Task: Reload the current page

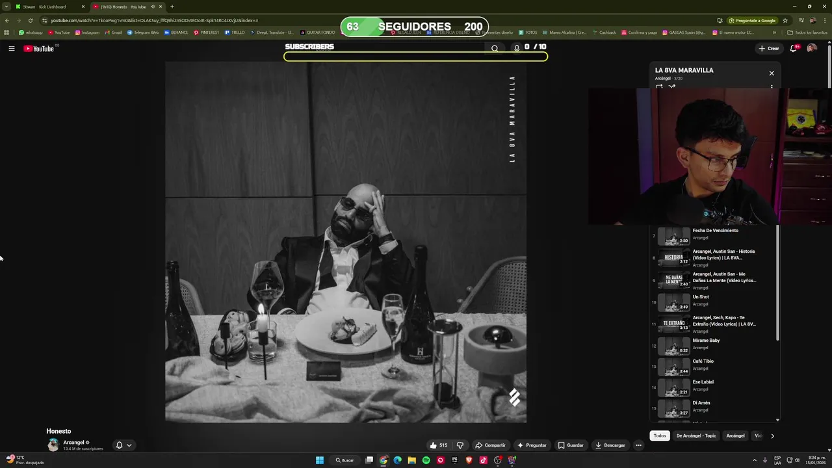Action: tap(30, 20)
